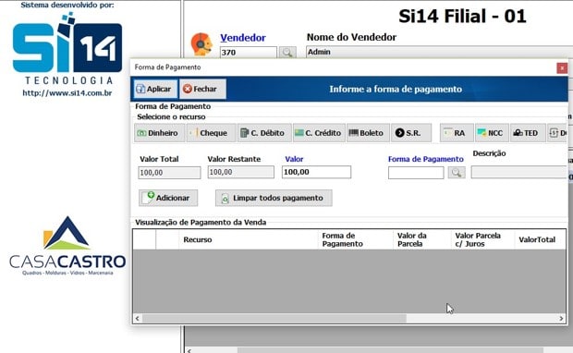Click main window bottom scrollbar thumb
This screenshot has height=353, width=573.
390,350
